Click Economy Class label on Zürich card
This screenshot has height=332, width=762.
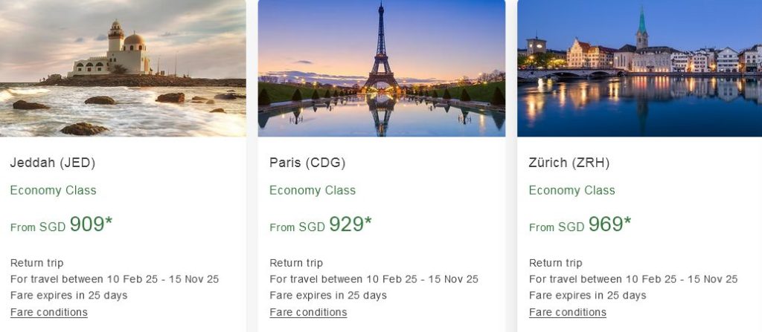pyautogui.click(x=572, y=190)
